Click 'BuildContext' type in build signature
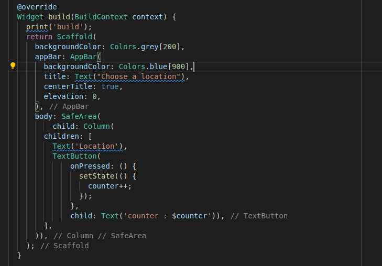The height and width of the screenshot is (266, 382). pyautogui.click(x=101, y=17)
